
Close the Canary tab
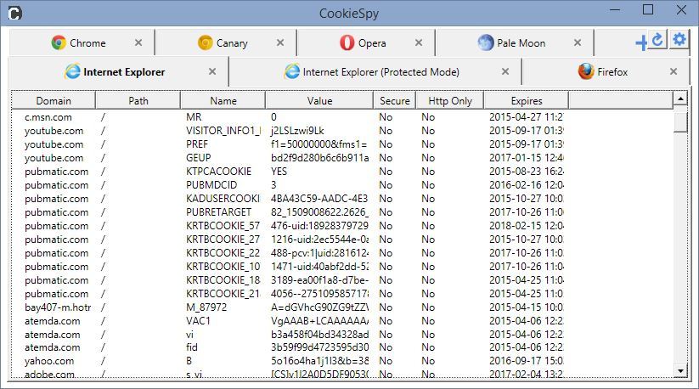click(280, 42)
